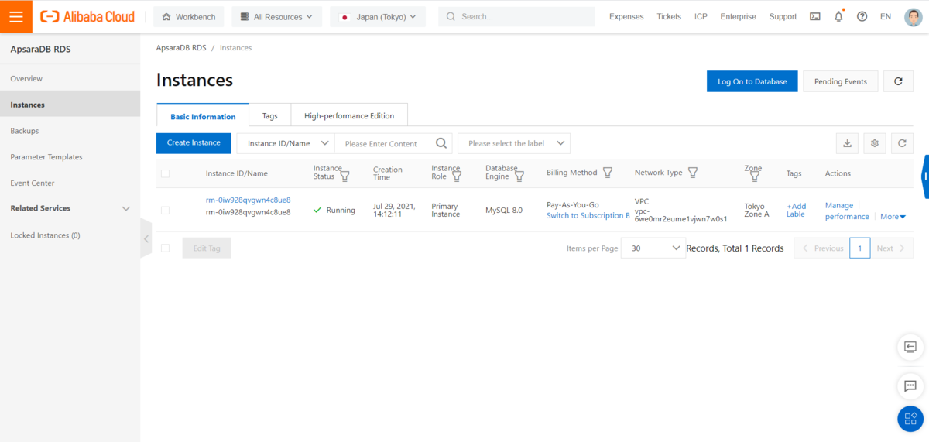Open Tickets in top bar

tap(669, 16)
